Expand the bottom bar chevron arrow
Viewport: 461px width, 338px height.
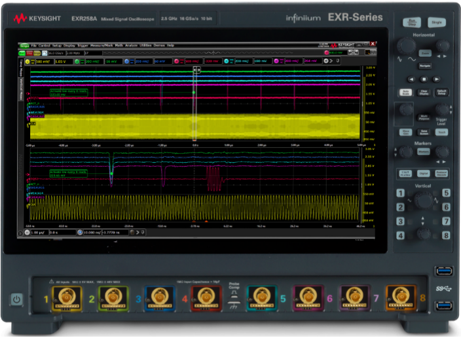click(138, 232)
